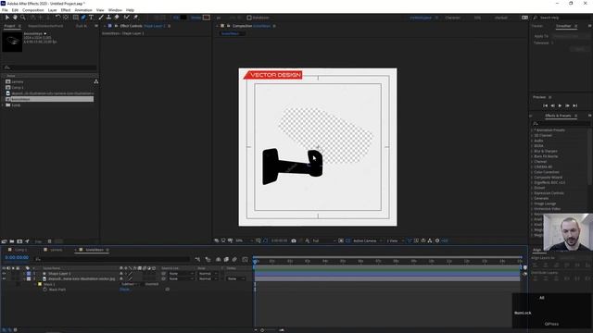Select the Roto Brush tool
The height and width of the screenshot is (333, 593).
point(127,18)
